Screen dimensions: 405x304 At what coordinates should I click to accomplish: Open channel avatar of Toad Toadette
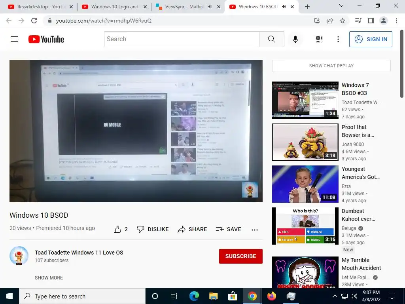coord(19,256)
